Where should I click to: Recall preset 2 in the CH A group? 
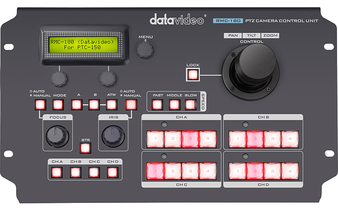173,139
